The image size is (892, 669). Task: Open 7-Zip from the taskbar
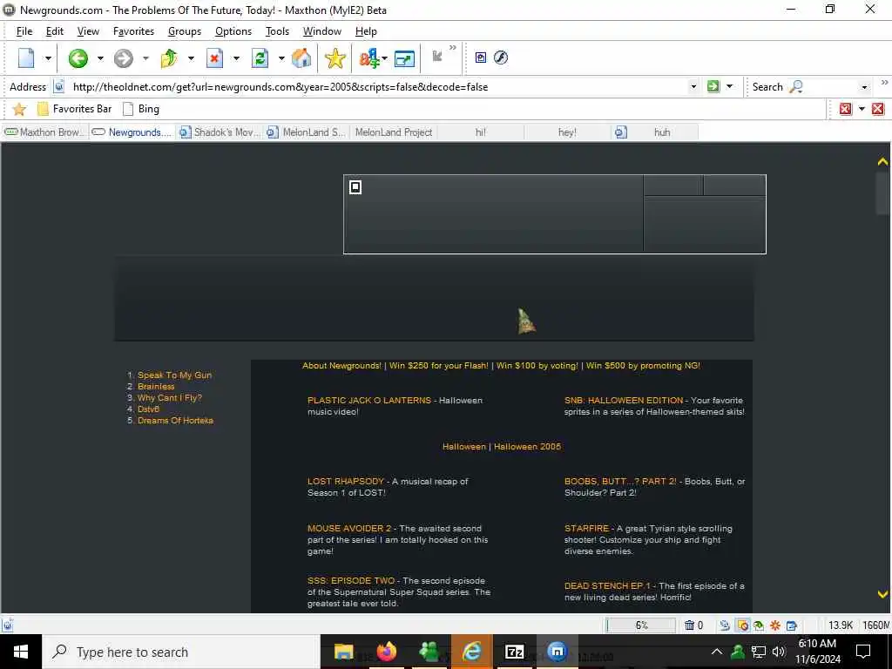click(514, 652)
